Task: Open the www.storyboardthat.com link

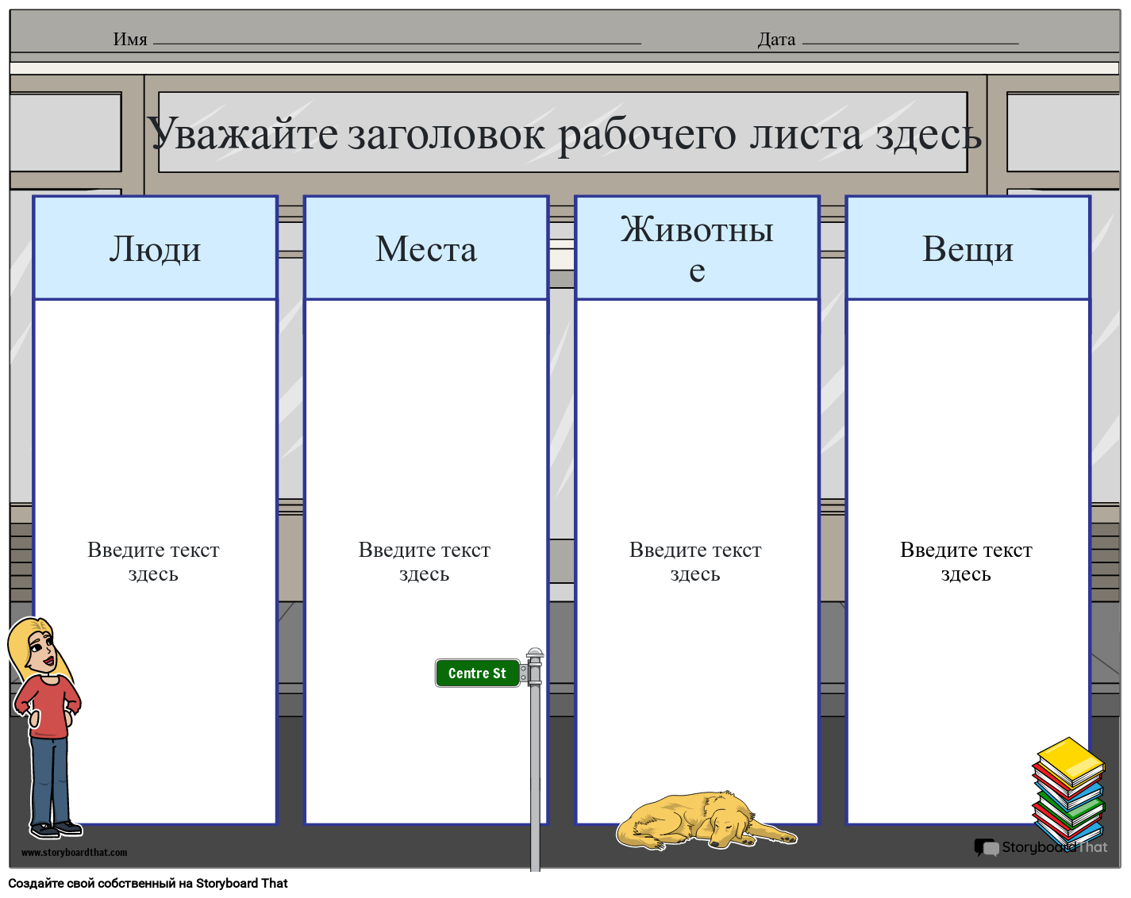Action: pos(74,853)
